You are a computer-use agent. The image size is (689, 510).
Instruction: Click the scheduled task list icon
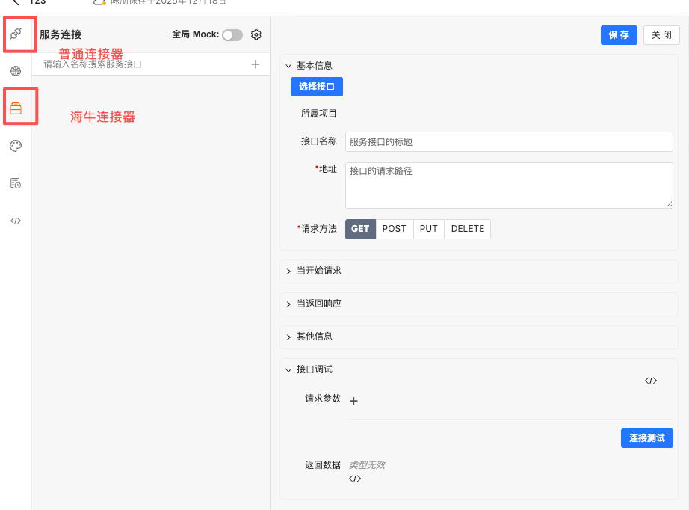pyautogui.click(x=16, y=183)
